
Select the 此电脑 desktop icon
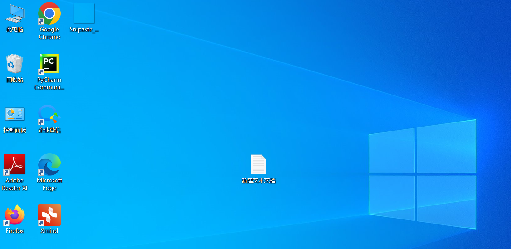(15, 14)
